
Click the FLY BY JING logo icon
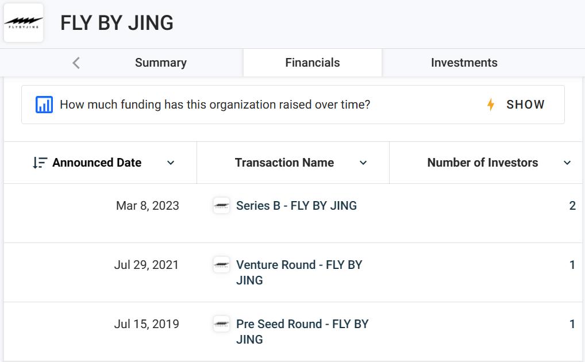(23, 22)
